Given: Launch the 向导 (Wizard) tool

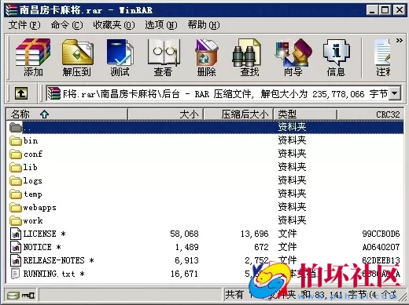Looking at the screenshot, I should click(293, 57).
